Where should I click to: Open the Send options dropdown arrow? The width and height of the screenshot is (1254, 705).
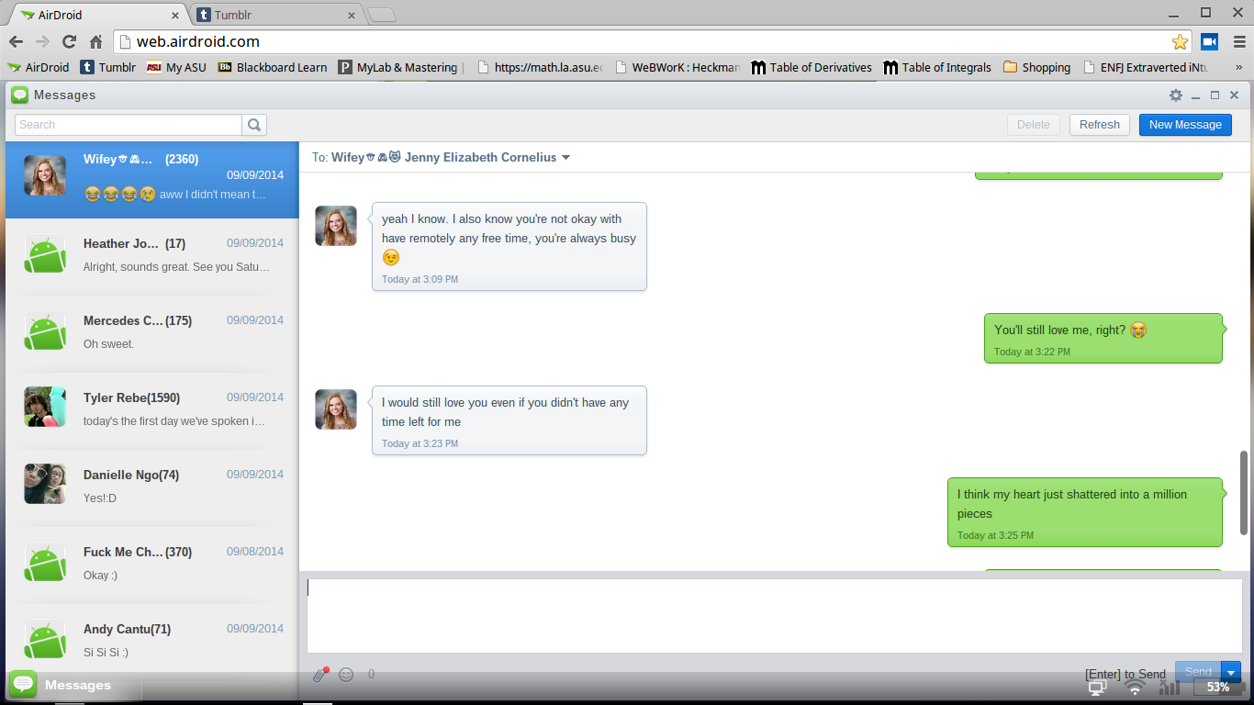tap(1231, 673)
